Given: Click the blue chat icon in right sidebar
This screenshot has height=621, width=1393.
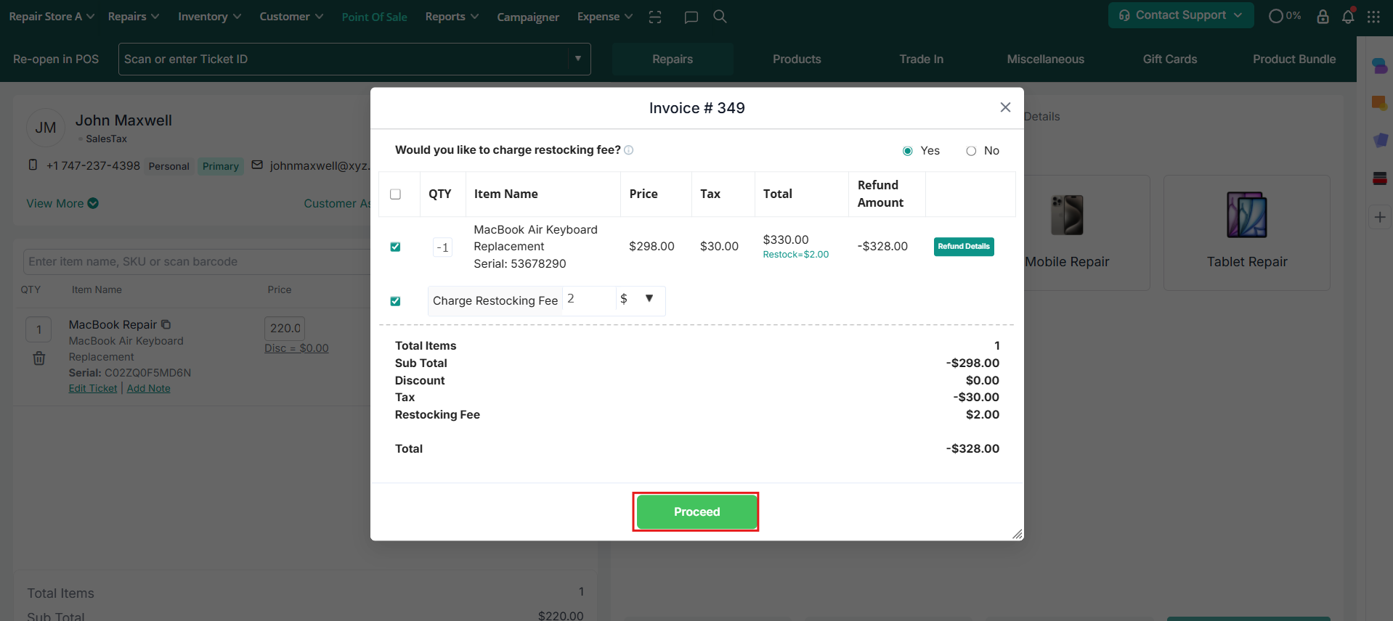Looking at the screenshot, I should pyautogui.click(x=1379, y=65).
